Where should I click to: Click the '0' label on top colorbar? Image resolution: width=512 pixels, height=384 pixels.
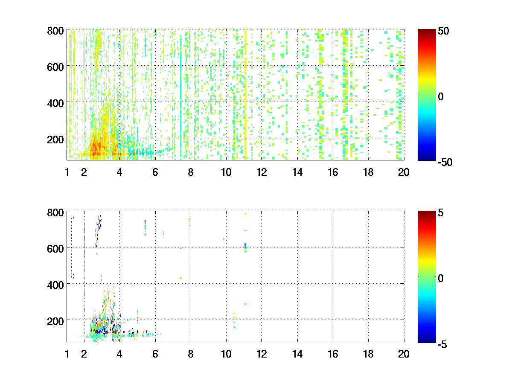tap(441, 96)
